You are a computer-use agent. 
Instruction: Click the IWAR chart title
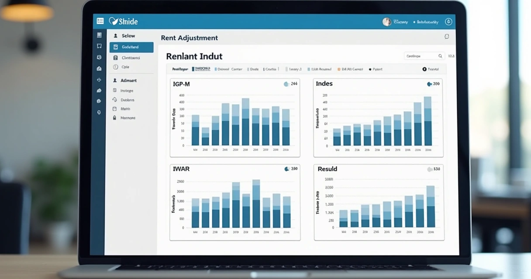point(181,169)
